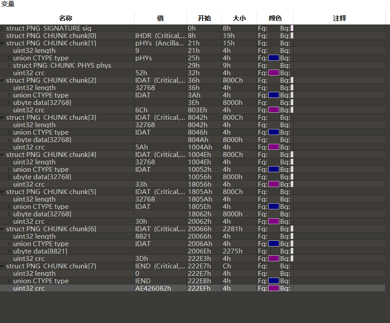Sort by the 名称 column header
Screen dimensions: 390x323
(66, 18)
